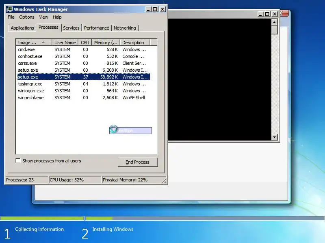Select setup.exe using 6,208 K memory
This screenshot has height=243, width=325.
point(84,70)
